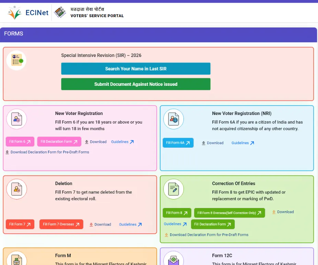This screenshot has height=265, width=318.
Task: Click the Deletion form icon
Action: click(x=16, y=189)
